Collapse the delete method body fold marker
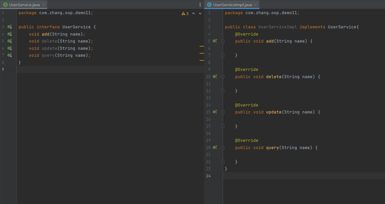The width and height of the screenshot is (385, 204). tap(223, 77)
